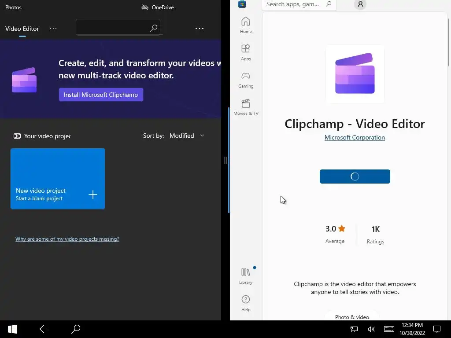This screenshot has height=338, width=451.
Task: Click in the Photos search box
Action: pyautogui.click(x=118, y=27)
